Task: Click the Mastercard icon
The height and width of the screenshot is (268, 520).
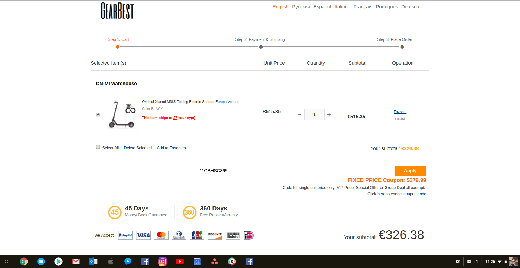Action: click(x=161, y=235)
